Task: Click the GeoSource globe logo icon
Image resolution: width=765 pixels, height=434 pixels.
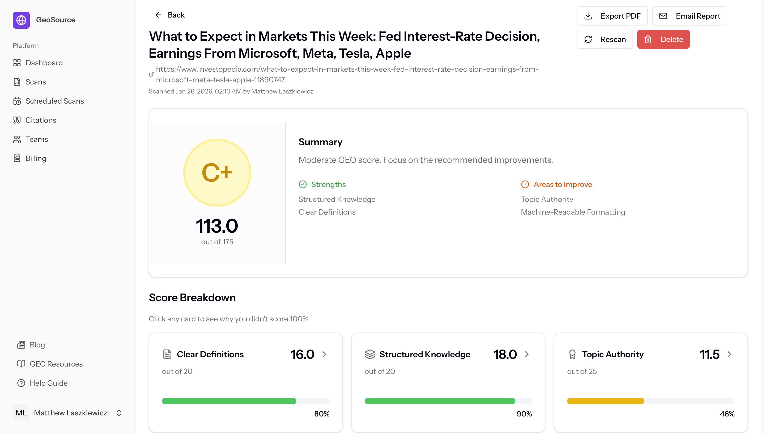Action: point(21,20)
